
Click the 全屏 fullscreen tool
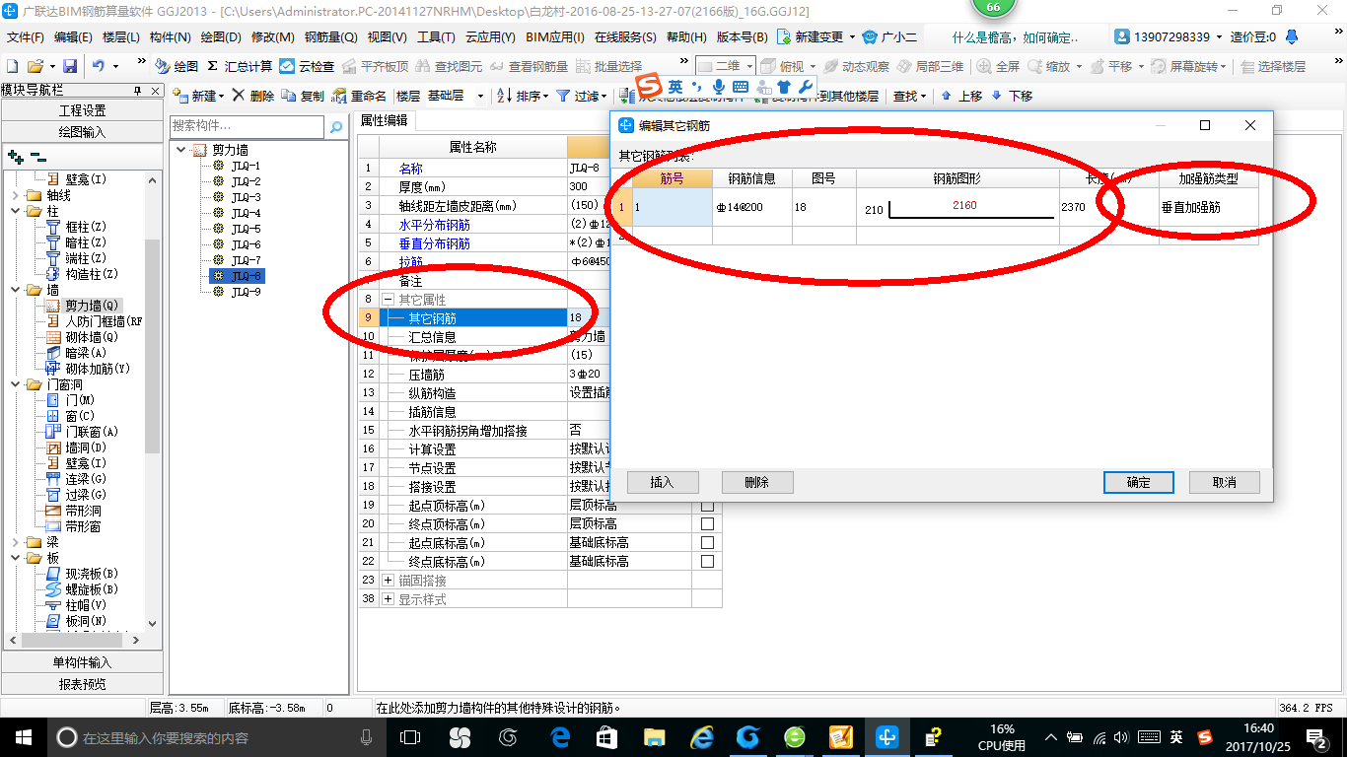click(x=998, y=66)
